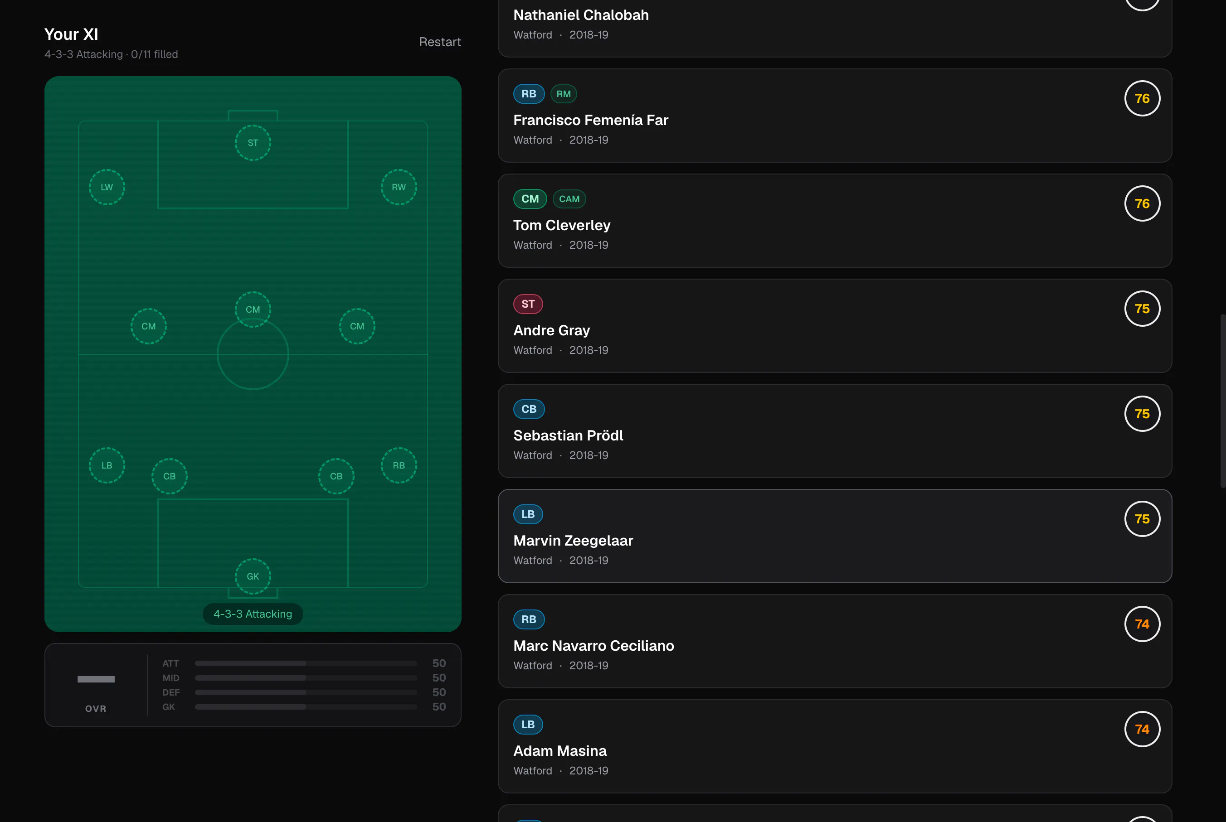
Task: Click the RM badge on Francisco Femenía Far
Action: point(564,94)
